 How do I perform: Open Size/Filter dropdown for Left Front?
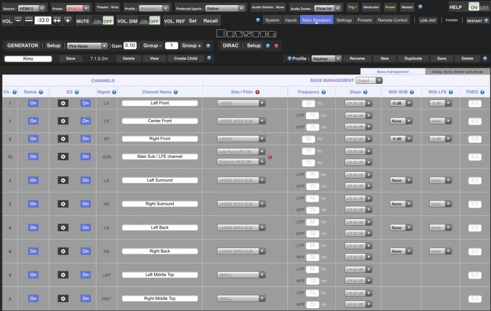coord(241,103)
